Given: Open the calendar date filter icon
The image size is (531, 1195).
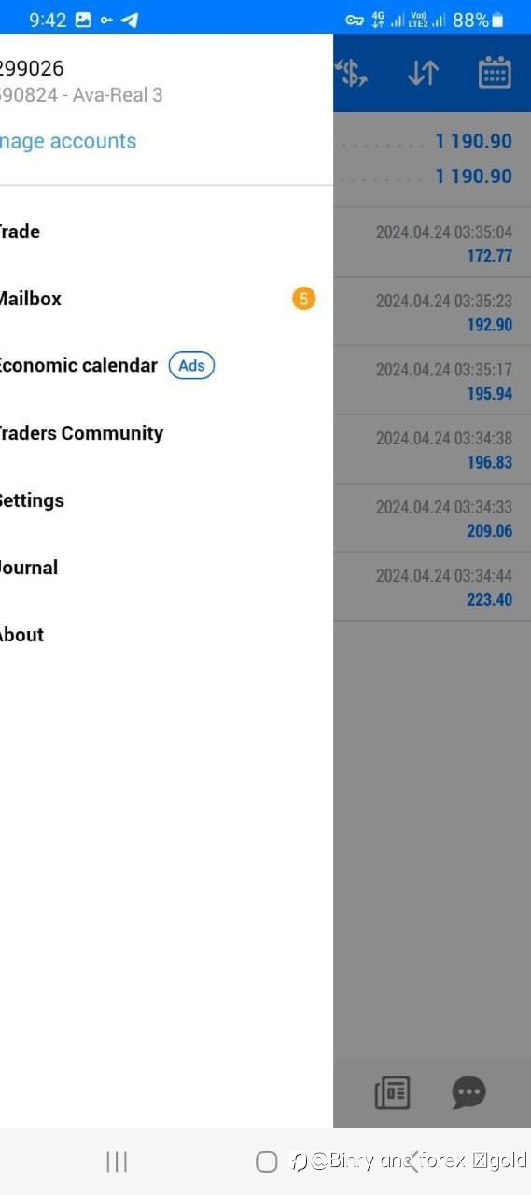Looking at the screenshot, I should (x=495, y=73).
